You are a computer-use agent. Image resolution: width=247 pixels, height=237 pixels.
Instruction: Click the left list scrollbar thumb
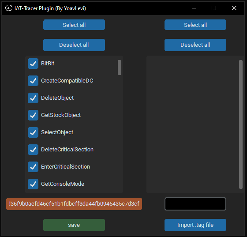click(x=120, y=68)
